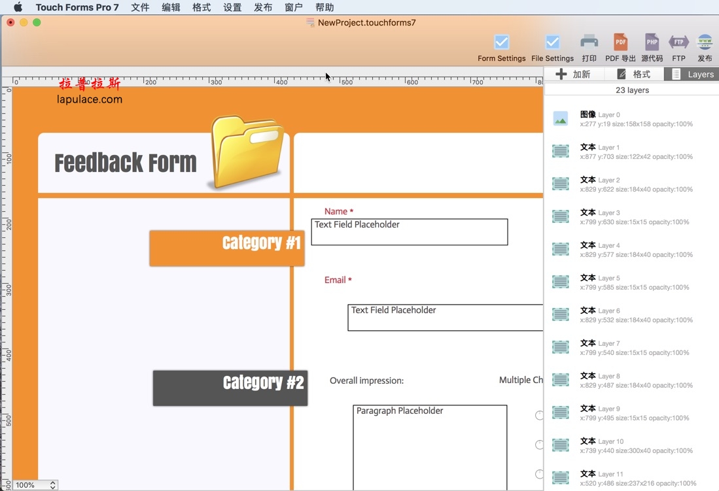Select the Layer 2 text icon
Screen dimensions: 719x491
click(x=560, y=184)
